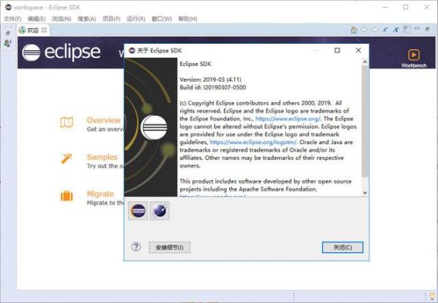The height and width of the screenshot is (303, 438).
Task: Click the About text scrollbar up arrow
Action: point(365,62)
